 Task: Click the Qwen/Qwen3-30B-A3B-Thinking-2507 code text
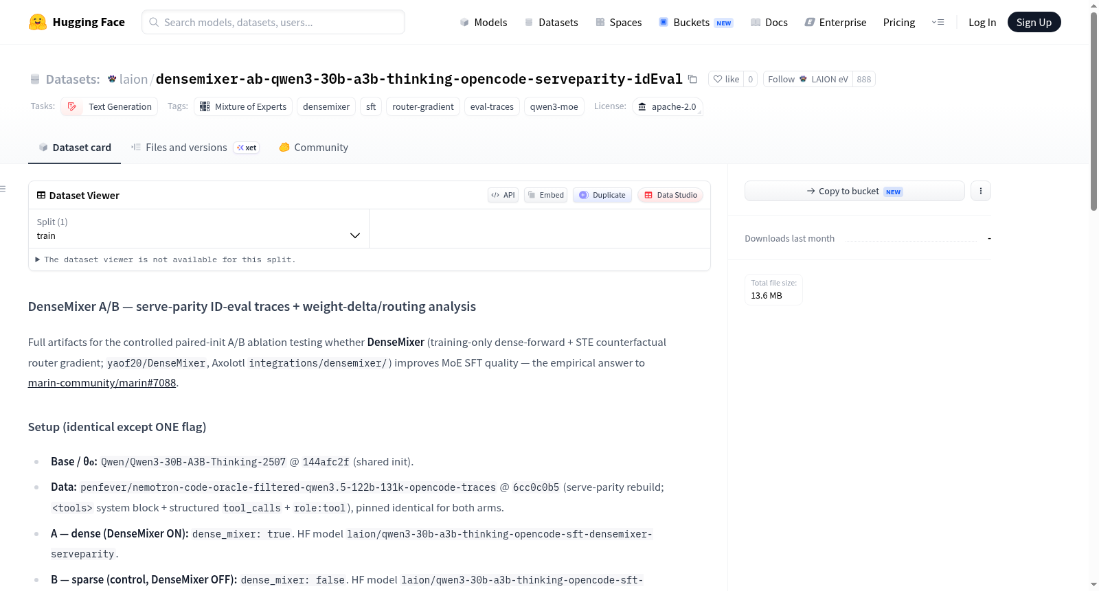[x=193, y=462]
